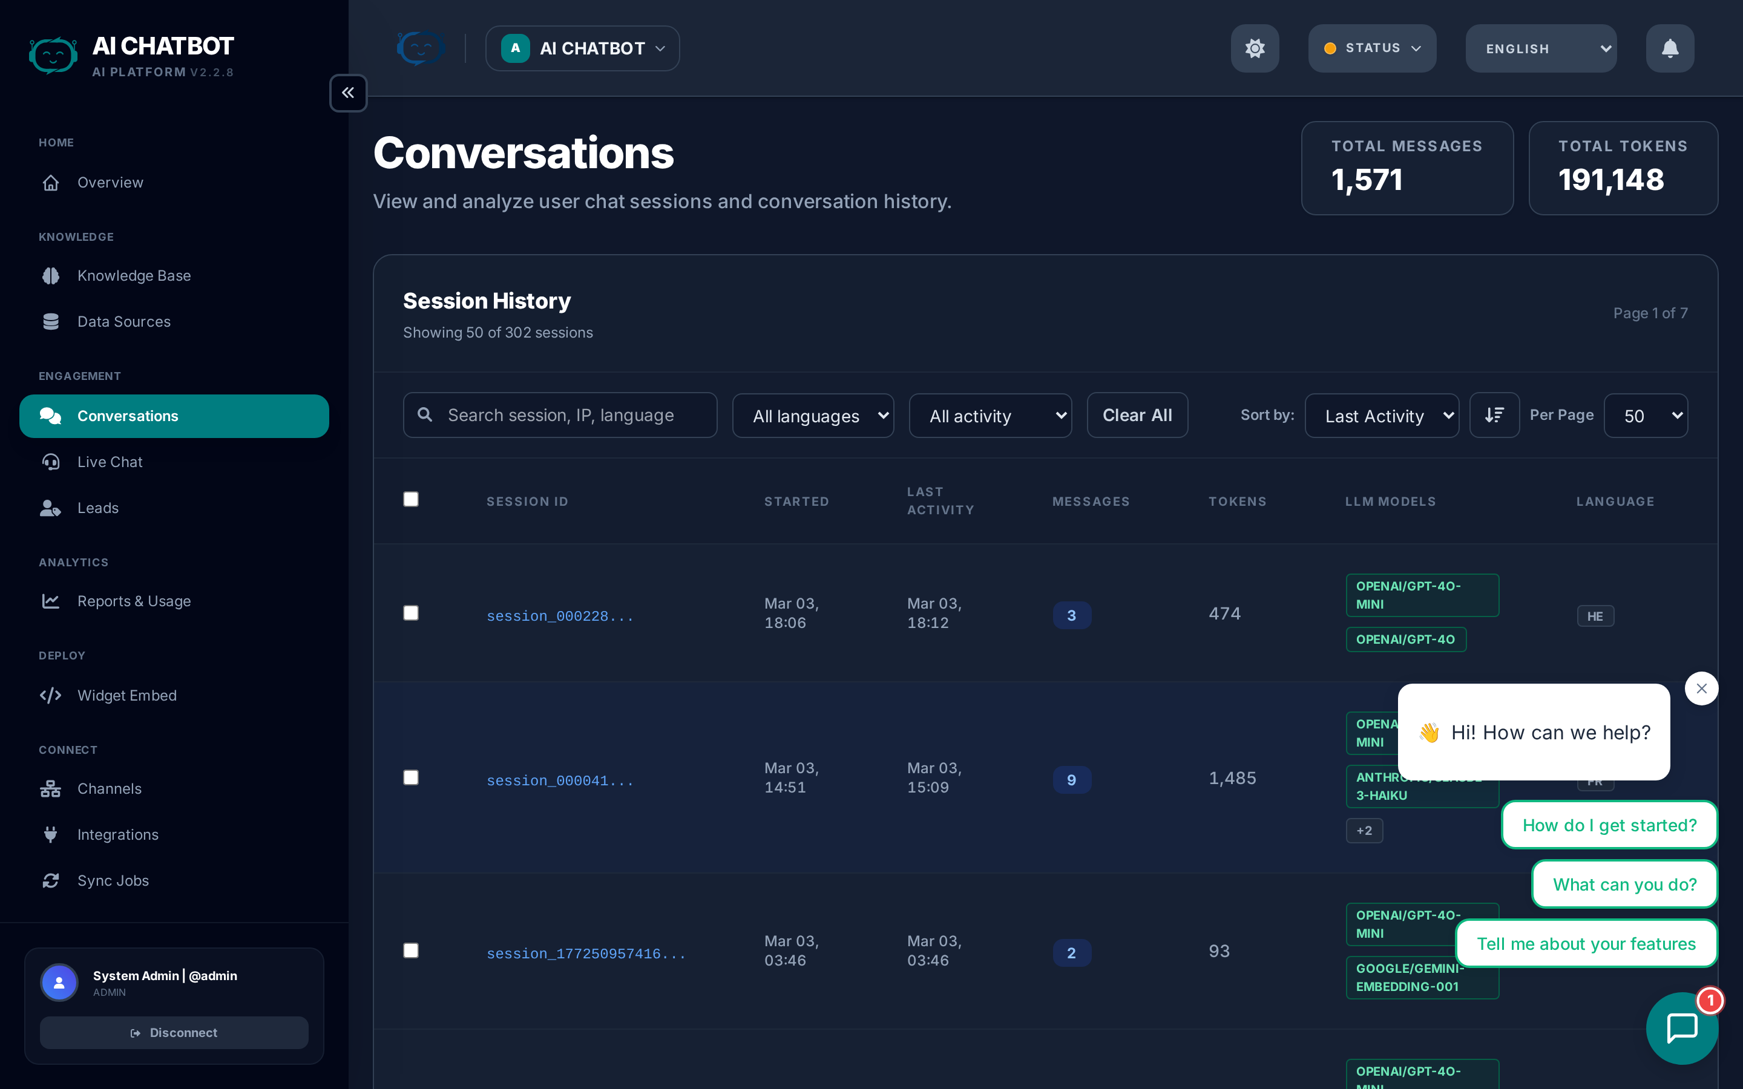The height and width of the screenshot is (1089, 1743).
Task: Check the checkbox for session_177250957416
Action: [412, 950]
